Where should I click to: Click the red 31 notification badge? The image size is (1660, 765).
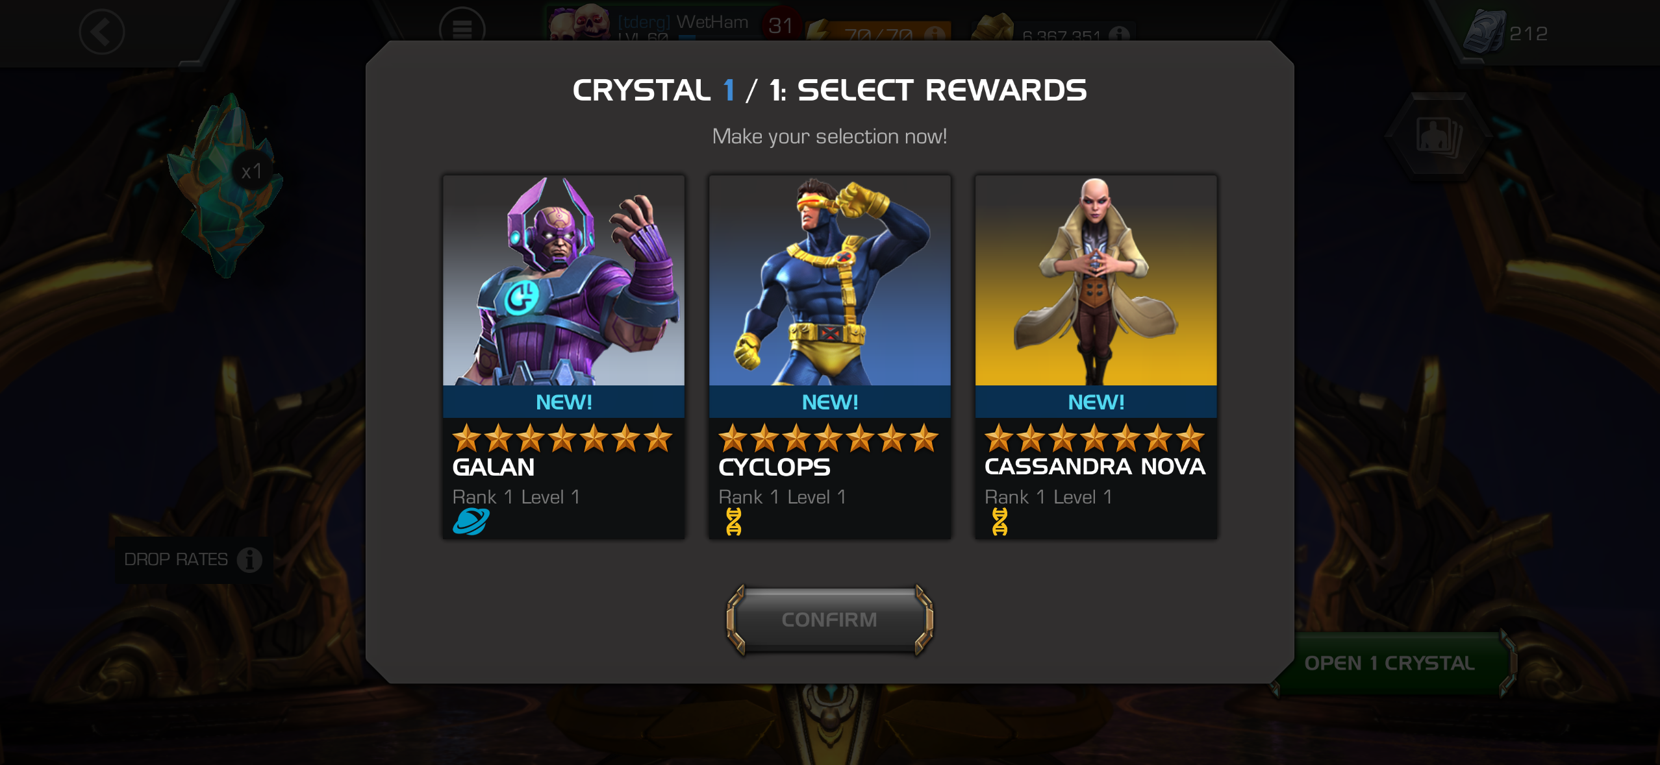point(781,25)
